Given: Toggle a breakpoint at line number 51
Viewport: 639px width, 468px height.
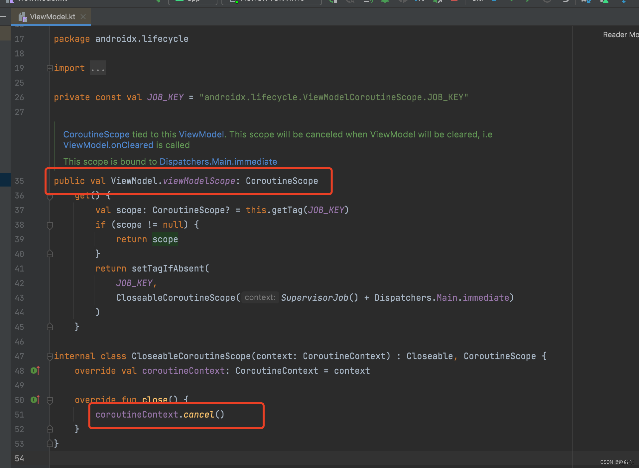Looking at the screenshot, I should coord(19,415).
